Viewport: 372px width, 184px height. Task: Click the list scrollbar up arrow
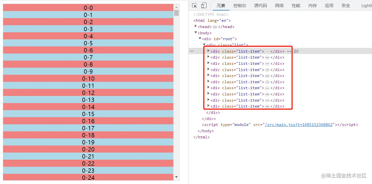(x=177, y=7)
